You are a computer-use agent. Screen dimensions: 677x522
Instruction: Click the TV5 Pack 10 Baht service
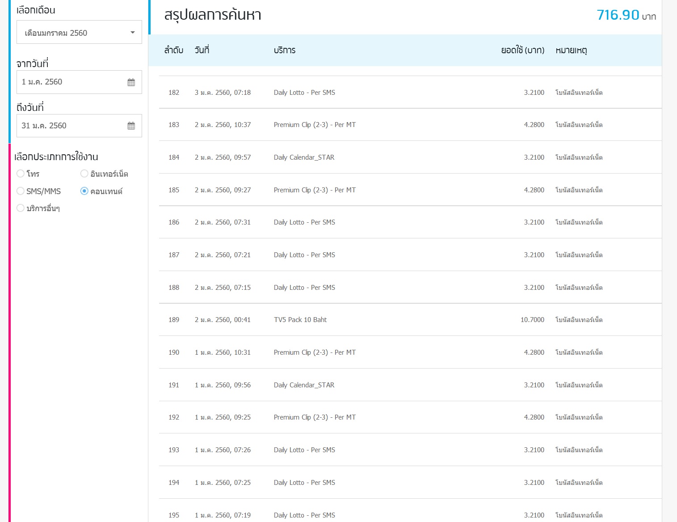click(x=300, y=320)
